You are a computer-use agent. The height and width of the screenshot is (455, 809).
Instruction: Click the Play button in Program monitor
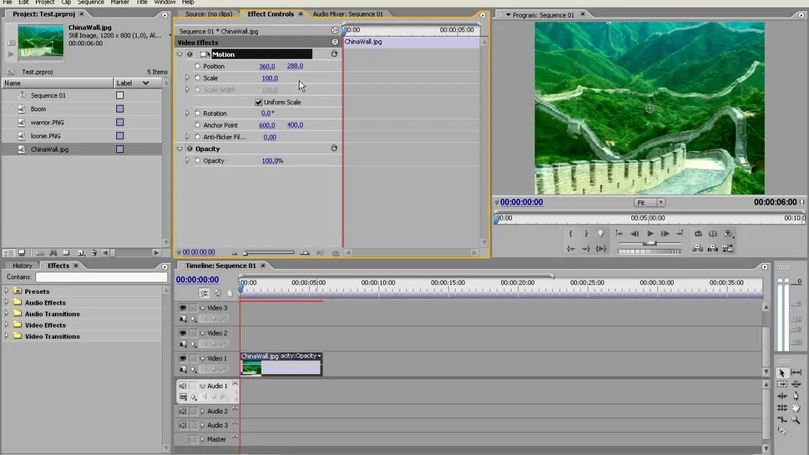(x=650, y=233)
